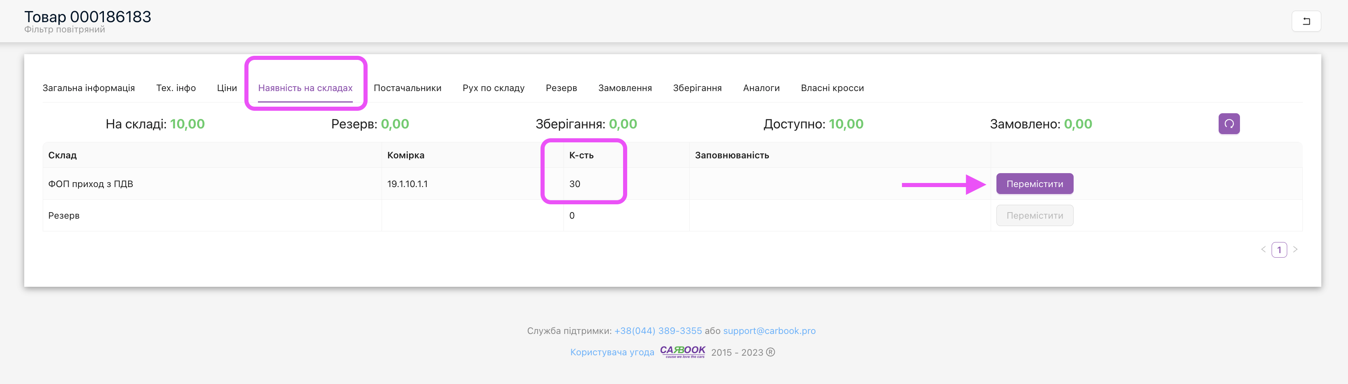
Task: Click the purple refresh icon button
Action: (x=1229, y=124)
